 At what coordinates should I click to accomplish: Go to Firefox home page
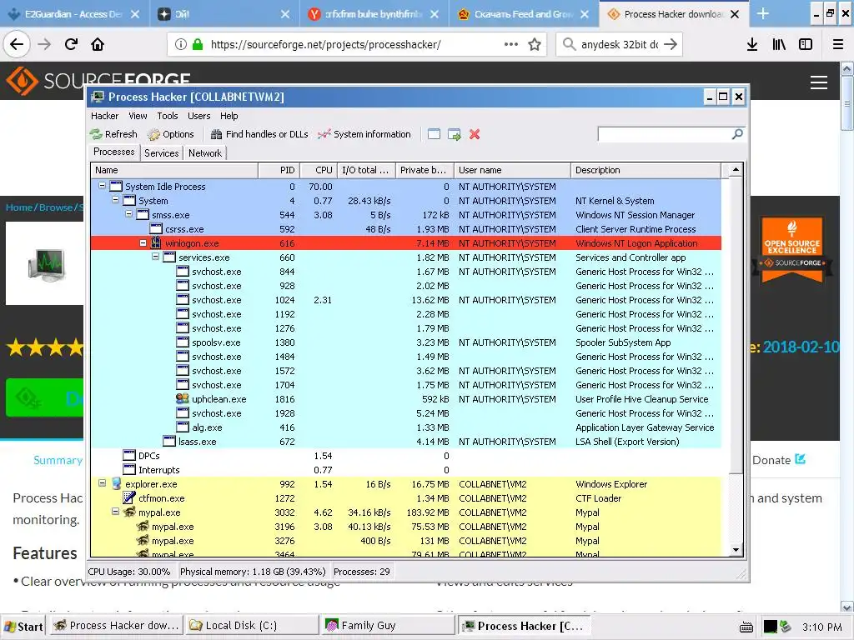[x=98, y=44]
